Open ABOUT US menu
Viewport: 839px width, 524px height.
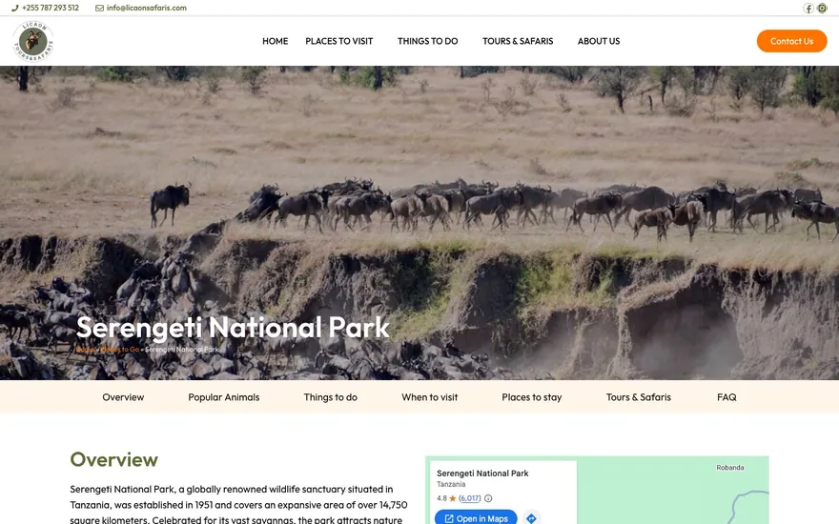point(599,41)
